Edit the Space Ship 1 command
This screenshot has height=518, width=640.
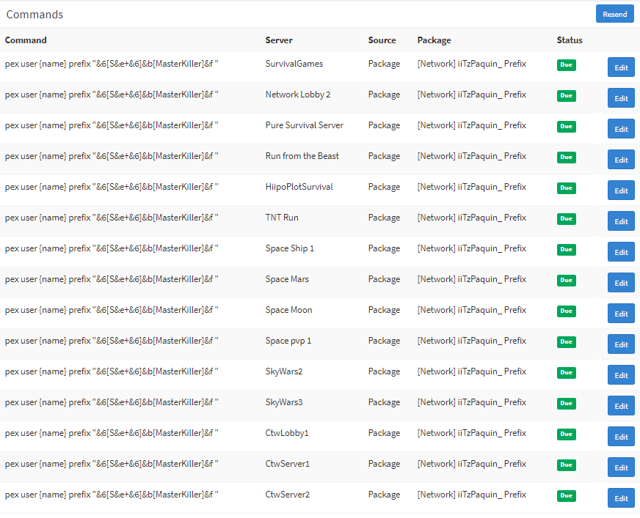click(x=621, y=252)
